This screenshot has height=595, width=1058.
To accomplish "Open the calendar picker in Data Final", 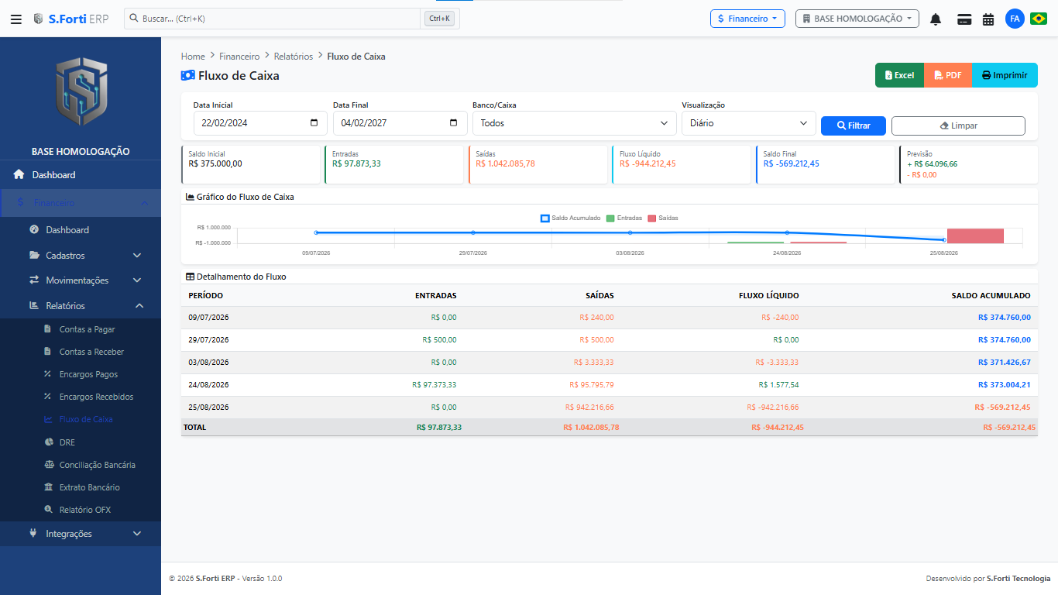I will click(453, 122).
